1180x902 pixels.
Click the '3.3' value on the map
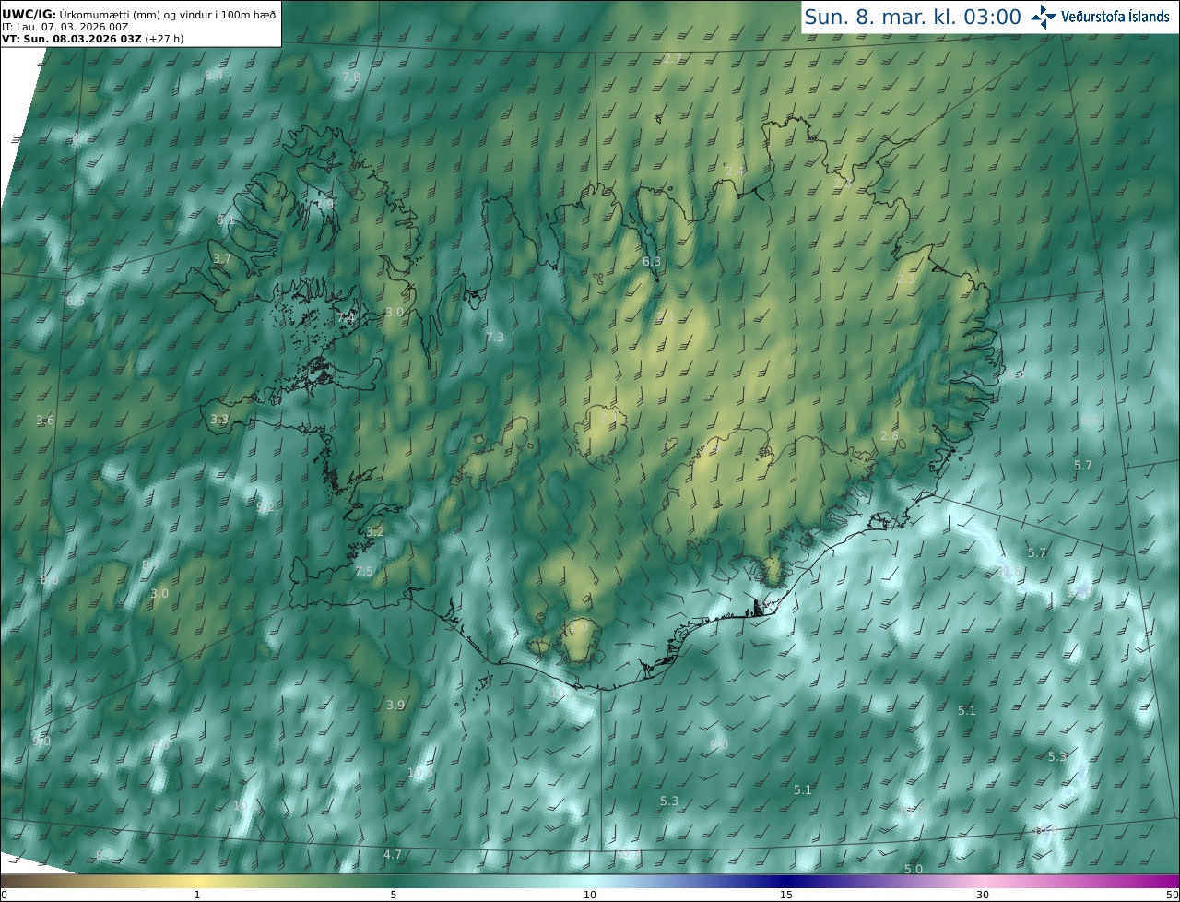click(219, 420)
